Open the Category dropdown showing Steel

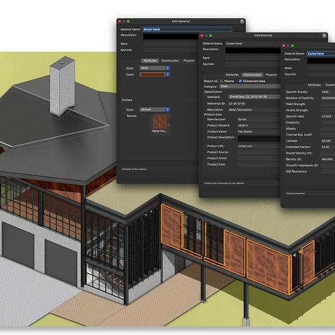[250, 87]
